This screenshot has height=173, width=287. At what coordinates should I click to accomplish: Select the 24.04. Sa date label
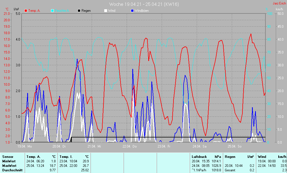200,146
